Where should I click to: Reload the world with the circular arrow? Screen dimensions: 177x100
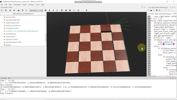[x=26, y=10]
